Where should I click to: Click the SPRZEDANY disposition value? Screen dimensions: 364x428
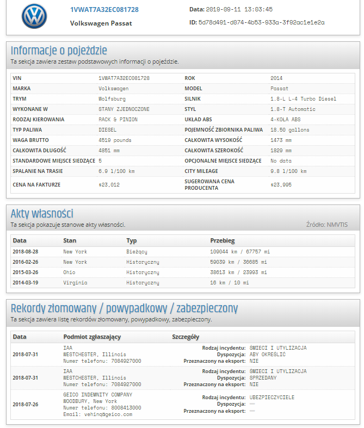(263, 378)
